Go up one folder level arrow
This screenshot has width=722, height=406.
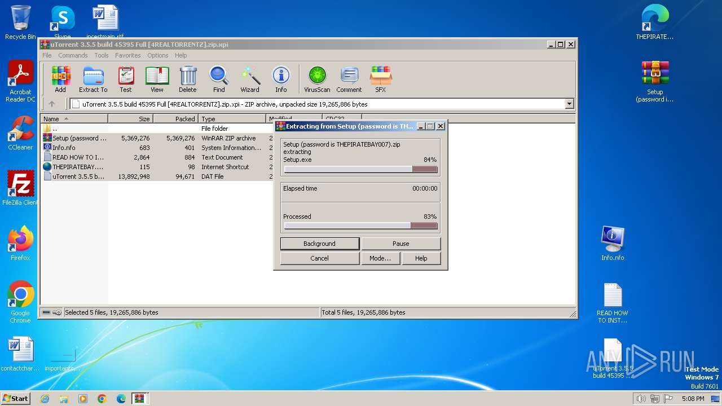52,104
